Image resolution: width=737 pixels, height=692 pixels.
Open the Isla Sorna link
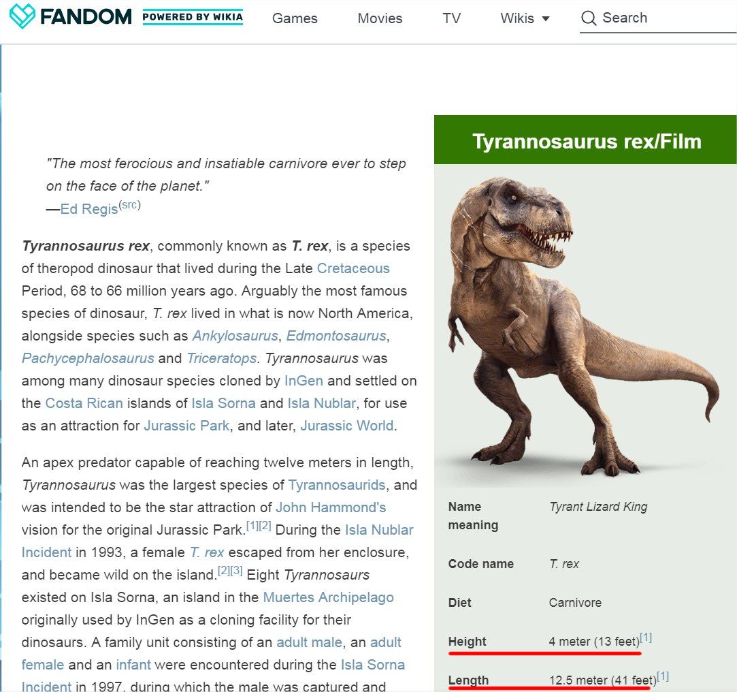click(223, 403)
